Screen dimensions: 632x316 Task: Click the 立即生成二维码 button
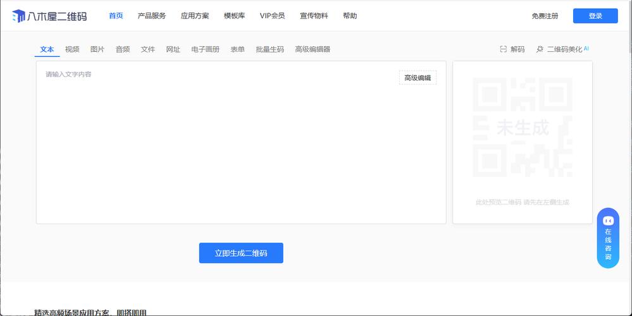click(x=241, y=253)
